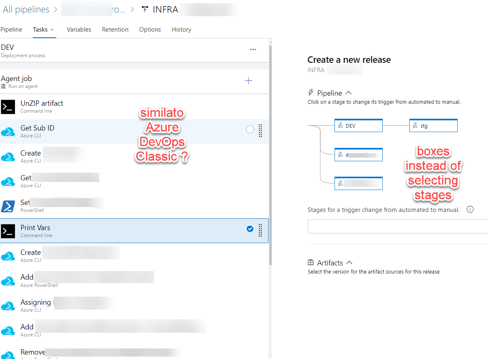This screenshot has width=488, height=359.
Task: Collapse the Artifacts section chevron
Action: [x=349, y=263]
